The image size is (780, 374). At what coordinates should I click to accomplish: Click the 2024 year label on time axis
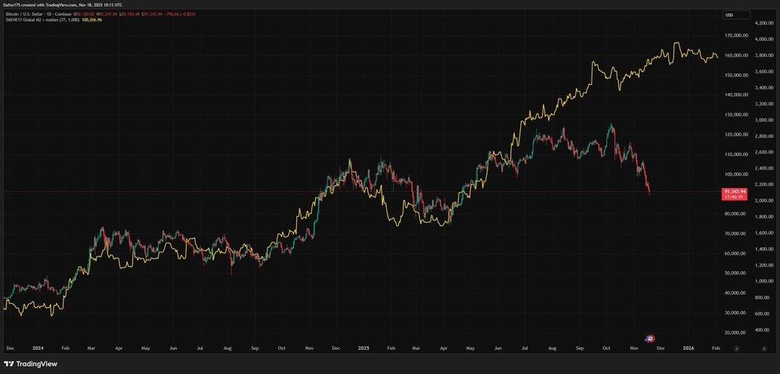[37, 348]
